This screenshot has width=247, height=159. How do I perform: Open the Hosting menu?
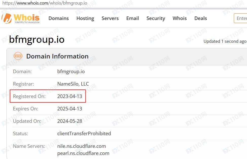point(85,18)
